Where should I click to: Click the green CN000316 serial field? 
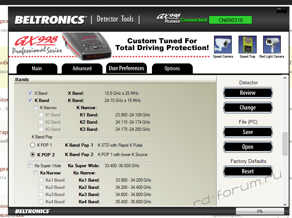pos(231,20)
